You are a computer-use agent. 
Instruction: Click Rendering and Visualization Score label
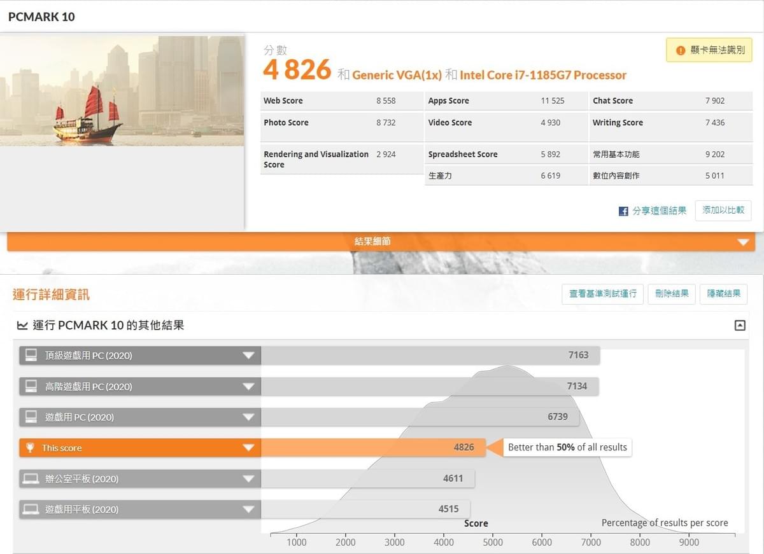coord(316,159)
